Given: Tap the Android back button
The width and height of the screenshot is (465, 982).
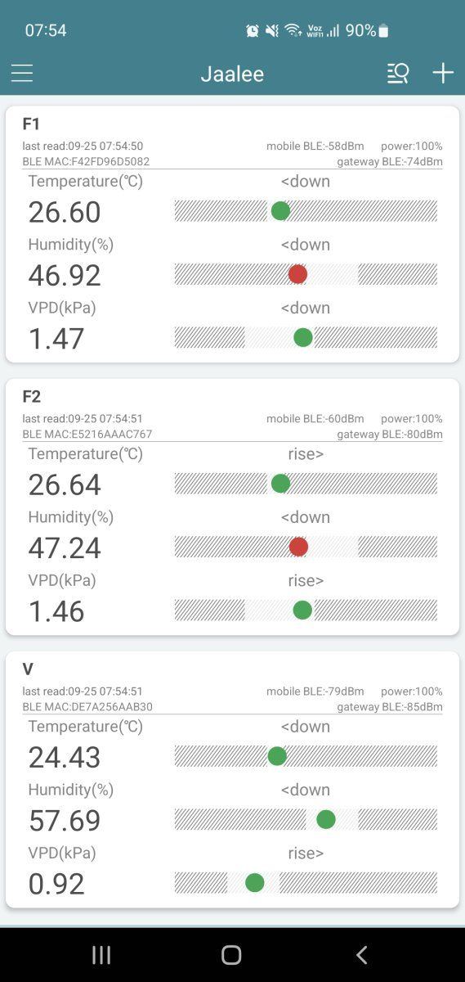Looking at the screenshot, I should pyautogui.click(x=362, y=954).
